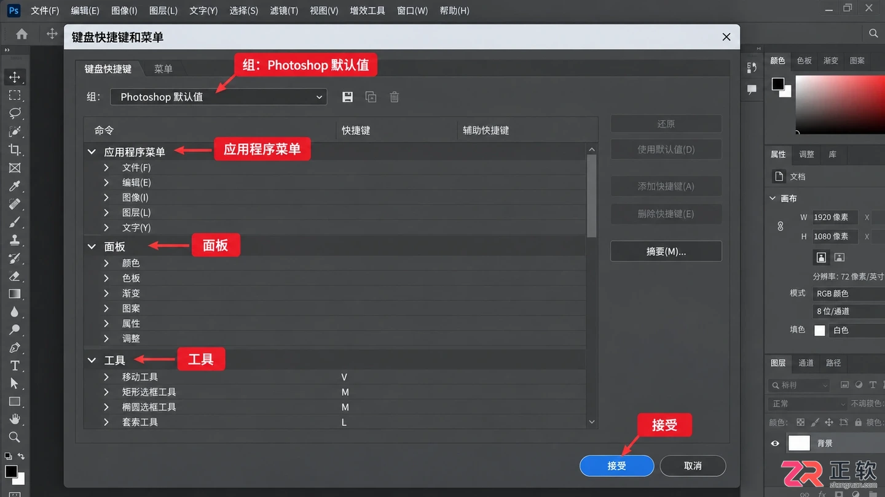Choose landscape canvas orientation button
The image size is (885, 497).
click(840, 257)
